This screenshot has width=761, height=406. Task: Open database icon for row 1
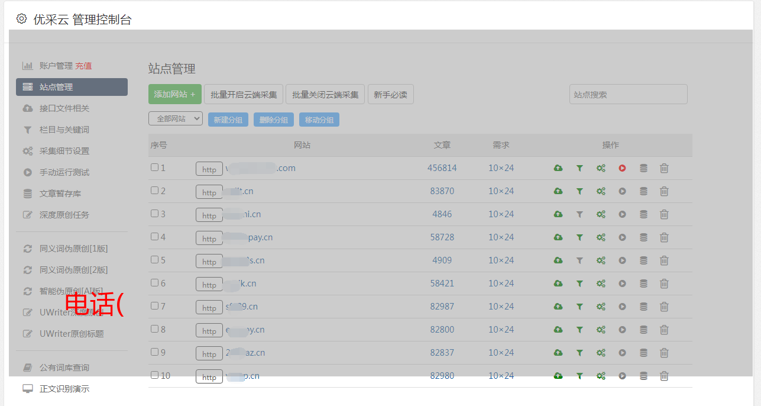click(643, 168)
